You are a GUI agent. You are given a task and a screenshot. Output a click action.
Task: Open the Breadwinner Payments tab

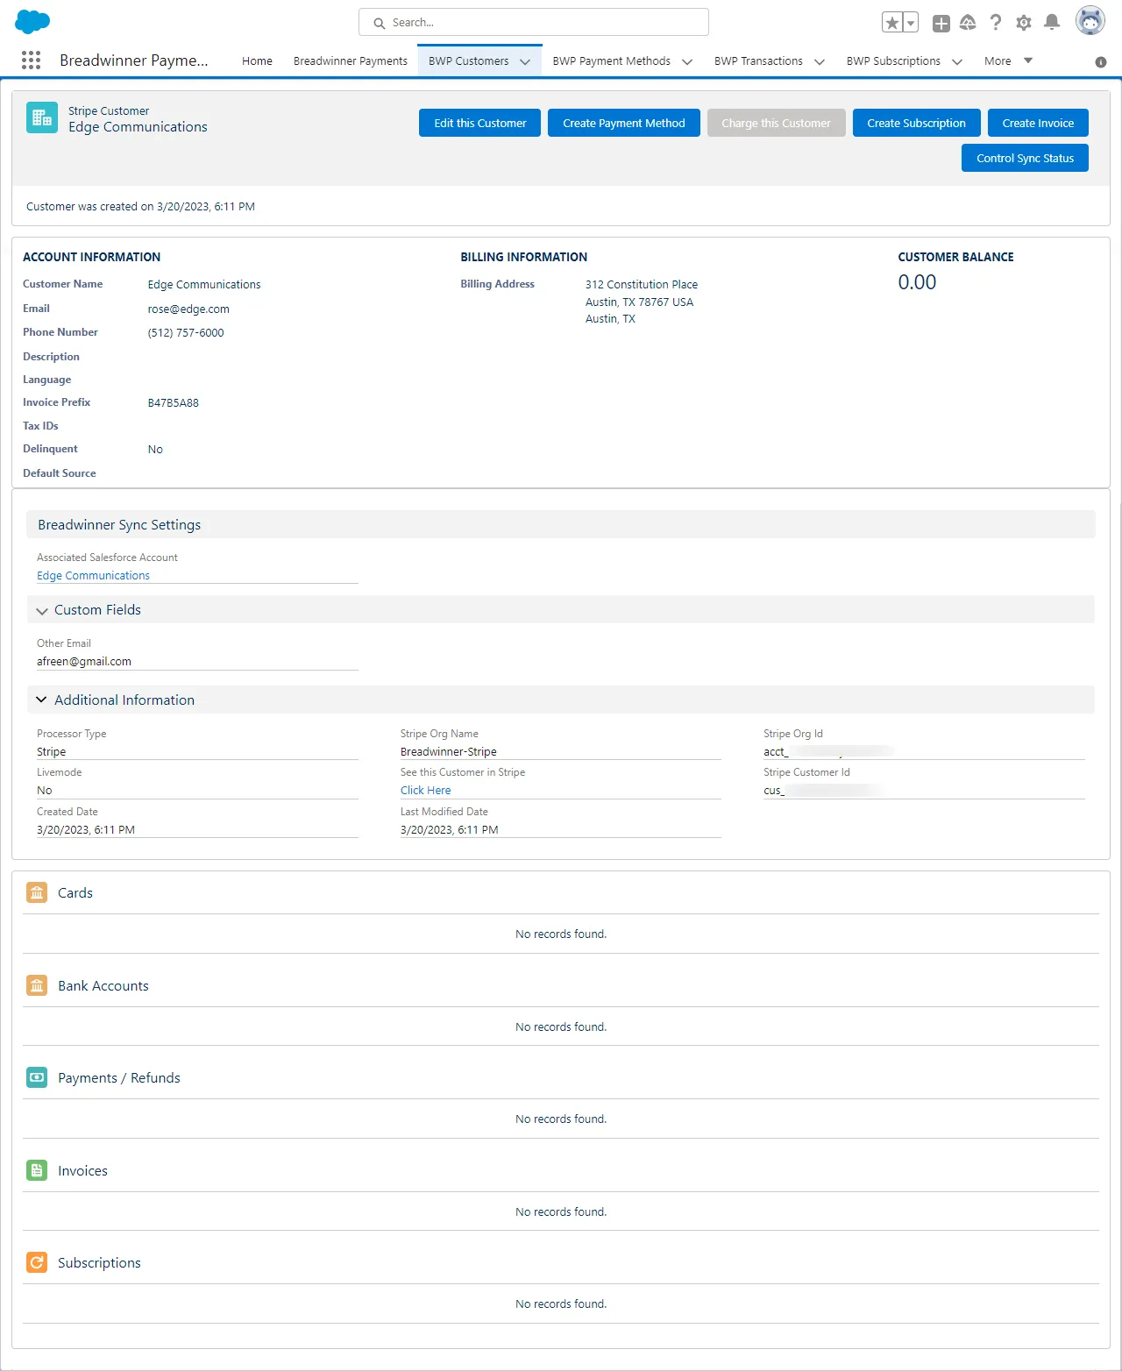[351, 61]
